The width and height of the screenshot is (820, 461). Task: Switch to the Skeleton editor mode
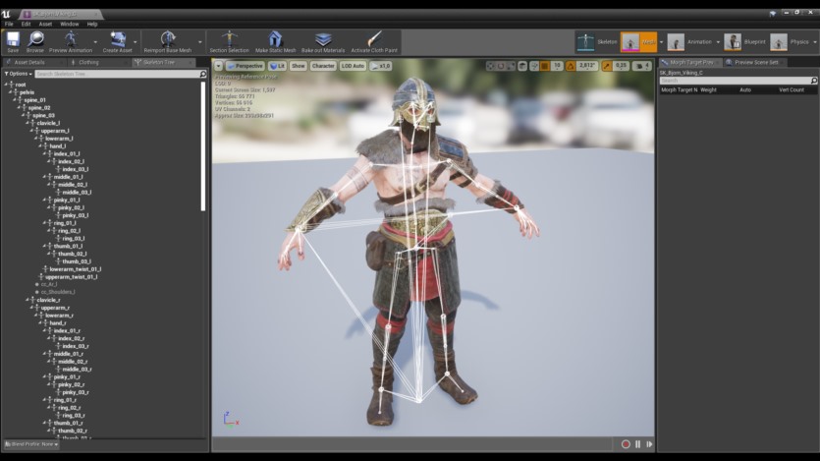click(x=597, y=42)
